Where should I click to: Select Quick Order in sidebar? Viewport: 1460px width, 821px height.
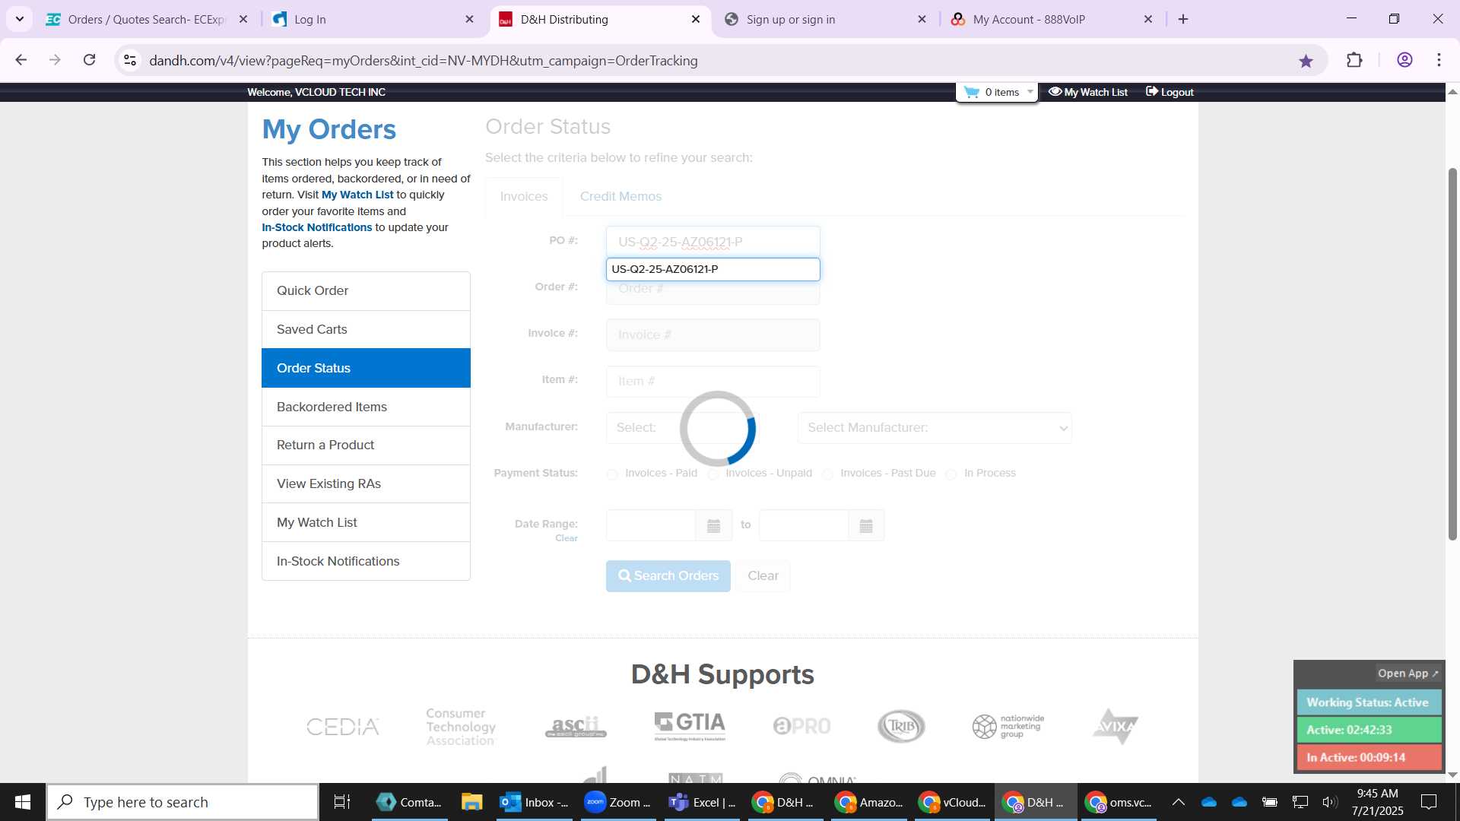[x=366, y=290]
